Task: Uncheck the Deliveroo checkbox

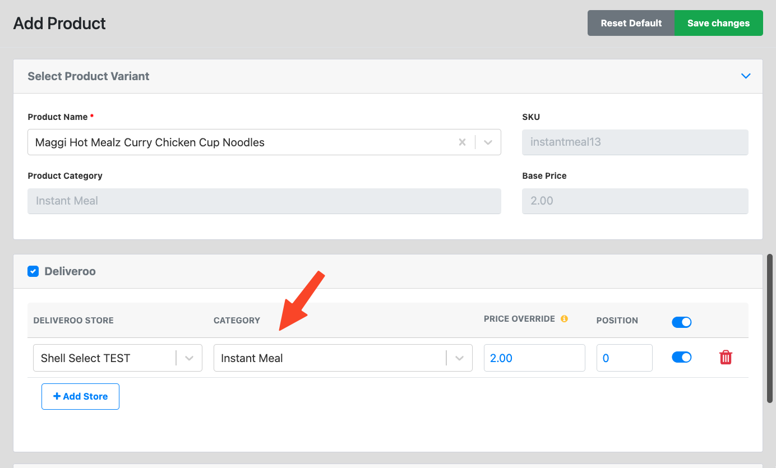Action: click(x=33, y=271)
